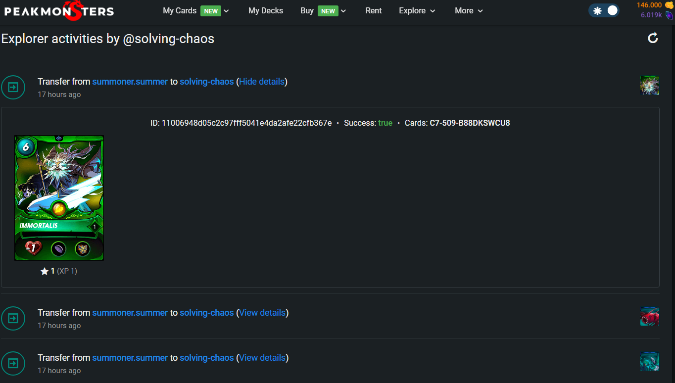Open solving-chaos link in the first transfer
The height and width of the screenshot is (383, 675).
[x=207, y=82]
